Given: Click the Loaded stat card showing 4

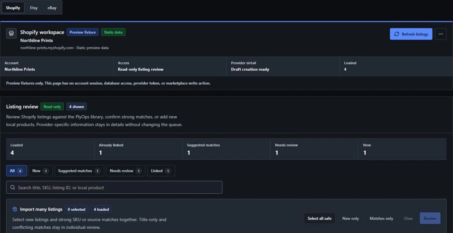Looking at the screenshot, I should [x=50, y=149].
